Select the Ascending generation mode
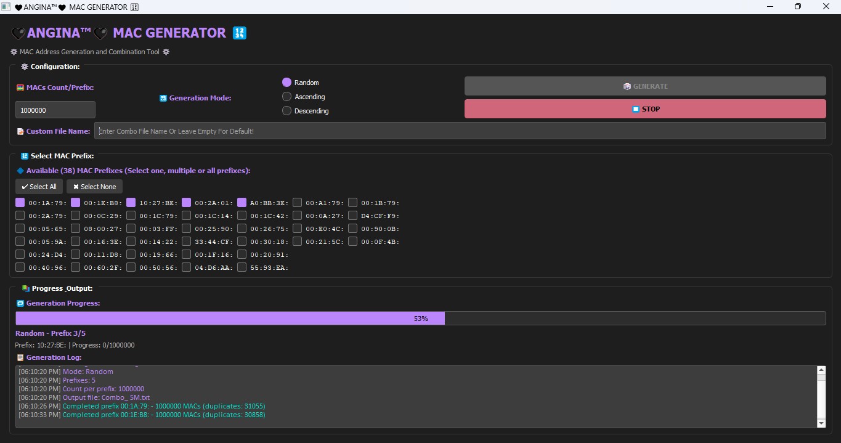The width and height of the screenshot is (841, 443). (286, 97)
